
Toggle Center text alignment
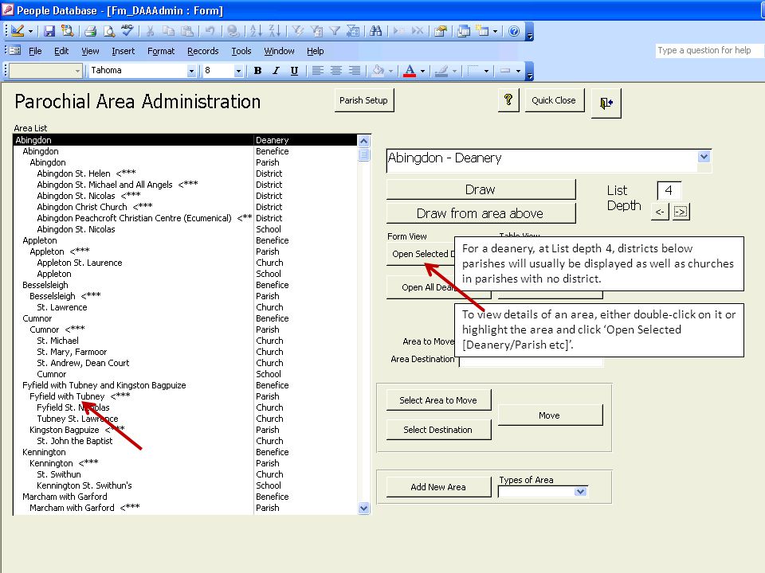tap(335, 71)
